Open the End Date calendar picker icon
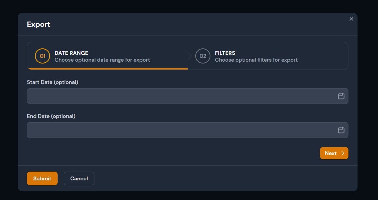 [x=341, y=130]
